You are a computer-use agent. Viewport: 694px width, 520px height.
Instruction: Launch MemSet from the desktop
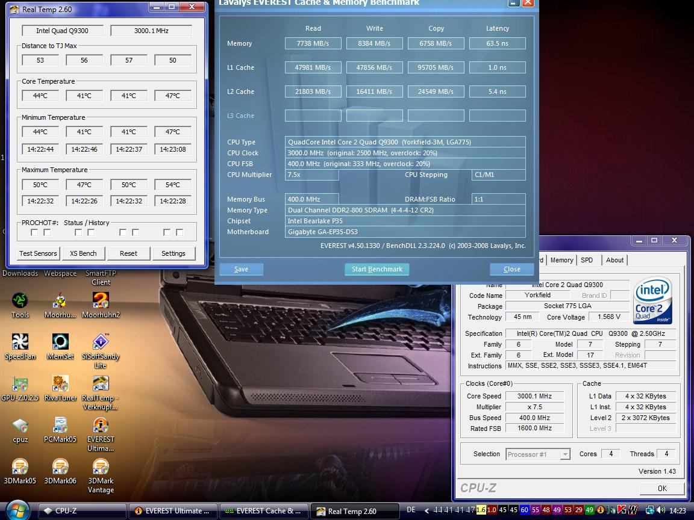[60, 347]
